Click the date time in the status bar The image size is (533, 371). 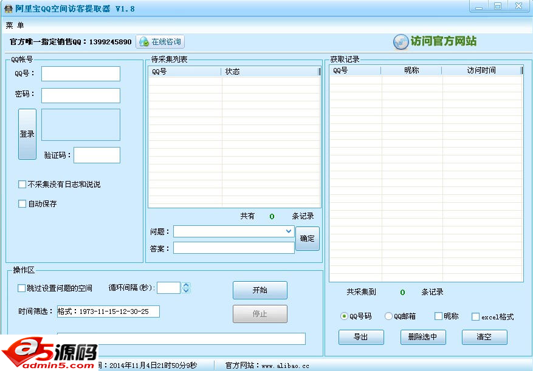[153, 366]
